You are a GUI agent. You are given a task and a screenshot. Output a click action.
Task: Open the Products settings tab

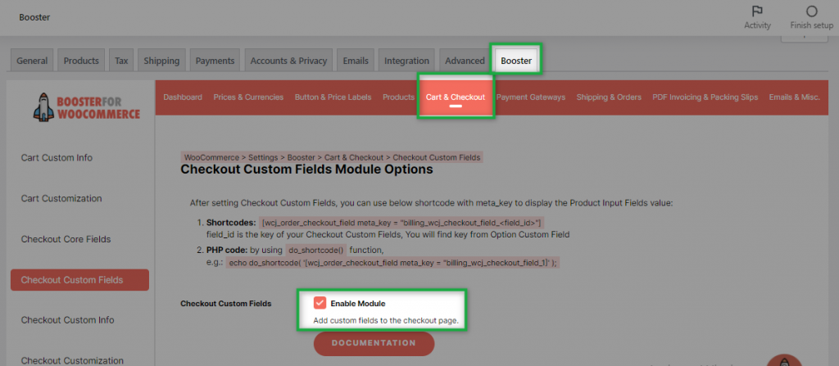point(81,61)
